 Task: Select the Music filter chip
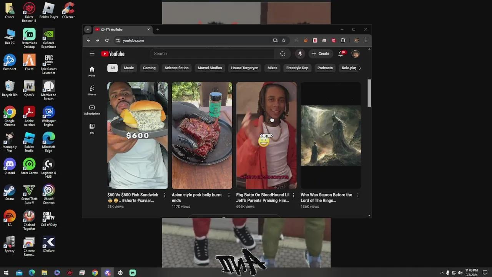click(x=129, y=68)
